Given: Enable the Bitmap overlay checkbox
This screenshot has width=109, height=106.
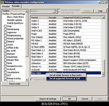Looking at the screenshot, I should [5, 78].
